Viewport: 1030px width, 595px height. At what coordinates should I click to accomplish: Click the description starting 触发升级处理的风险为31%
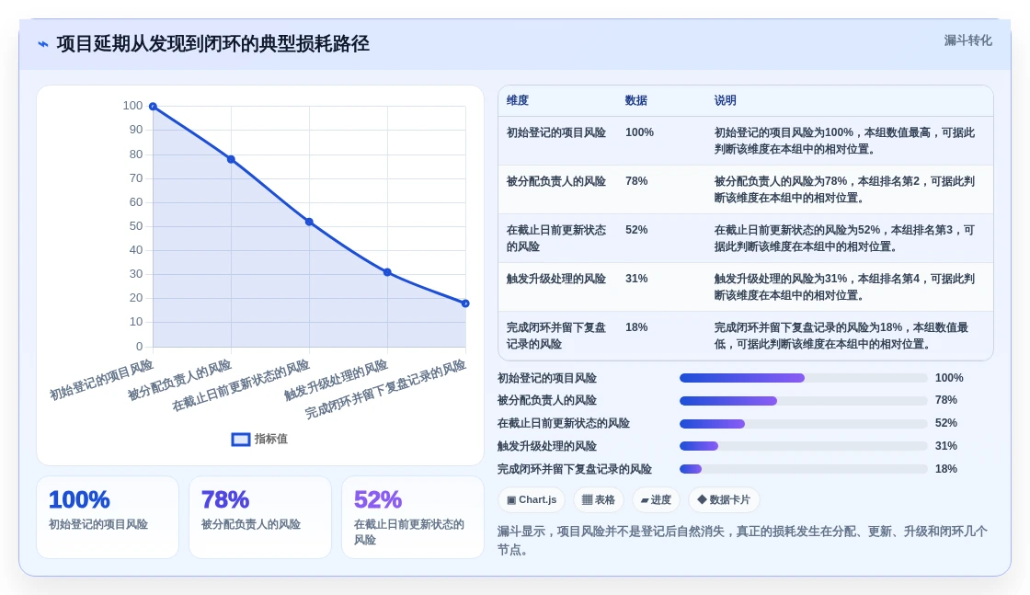(844, 287)
